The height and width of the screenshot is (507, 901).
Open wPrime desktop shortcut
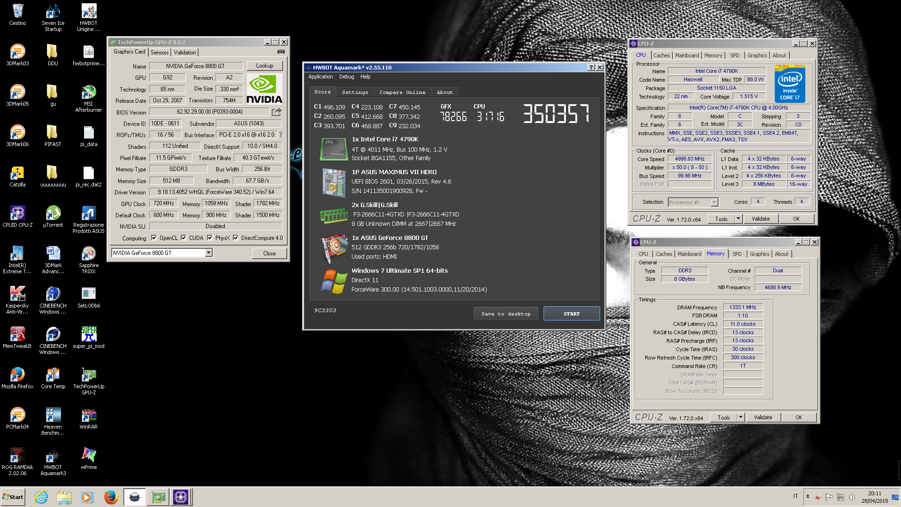click(89, 459)
